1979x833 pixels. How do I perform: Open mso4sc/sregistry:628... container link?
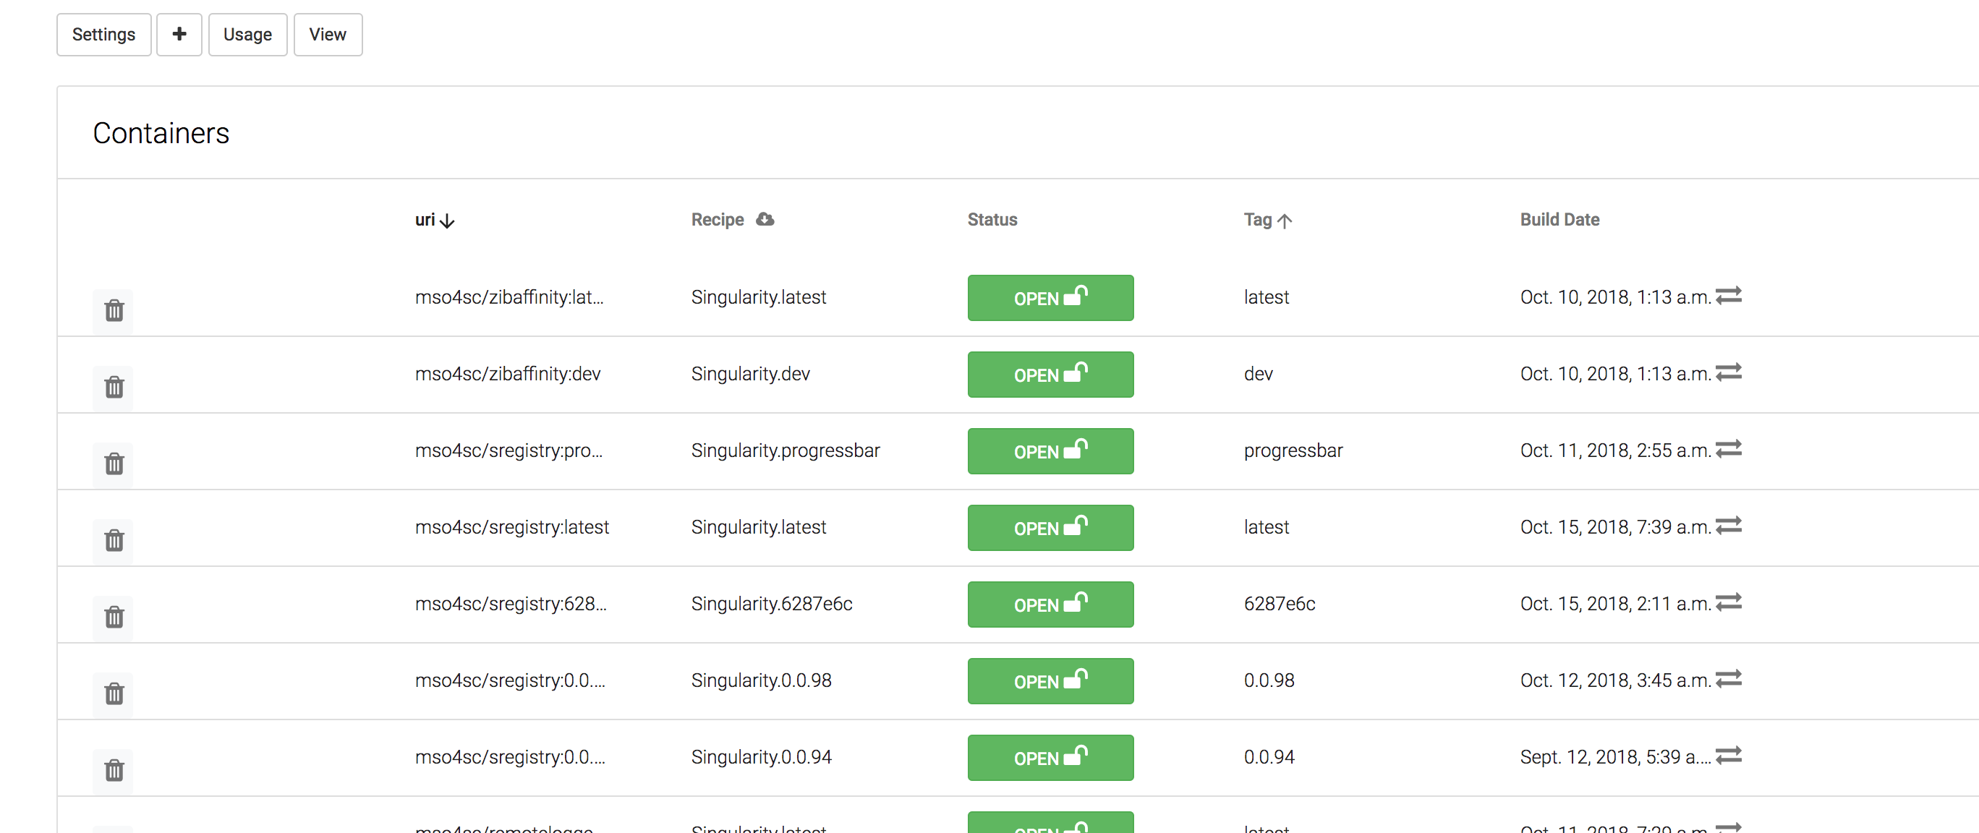click(x=510, y=605)
